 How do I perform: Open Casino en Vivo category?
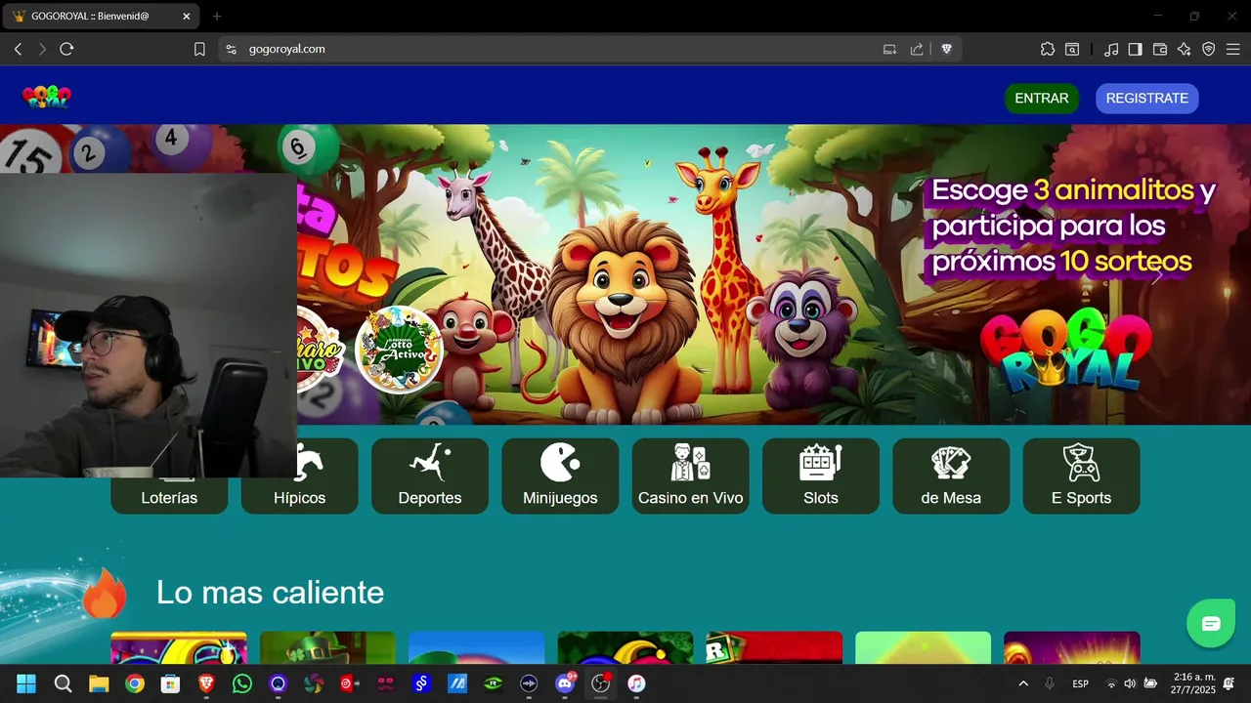pos(691,476)
